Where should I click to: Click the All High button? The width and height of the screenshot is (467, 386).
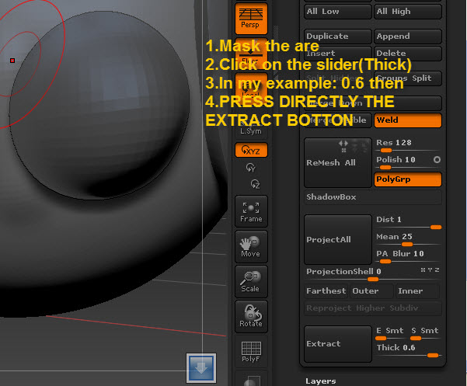[408, 12]
